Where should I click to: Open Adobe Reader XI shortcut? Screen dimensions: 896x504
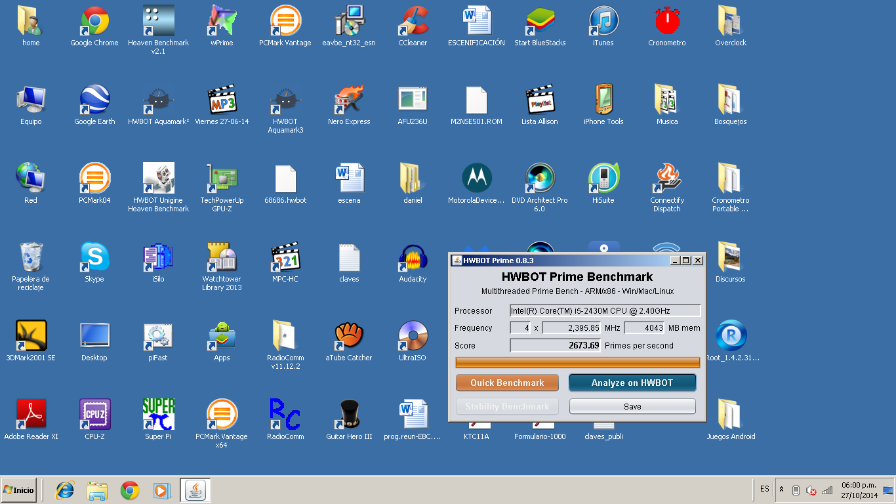[x=31, y=420]
